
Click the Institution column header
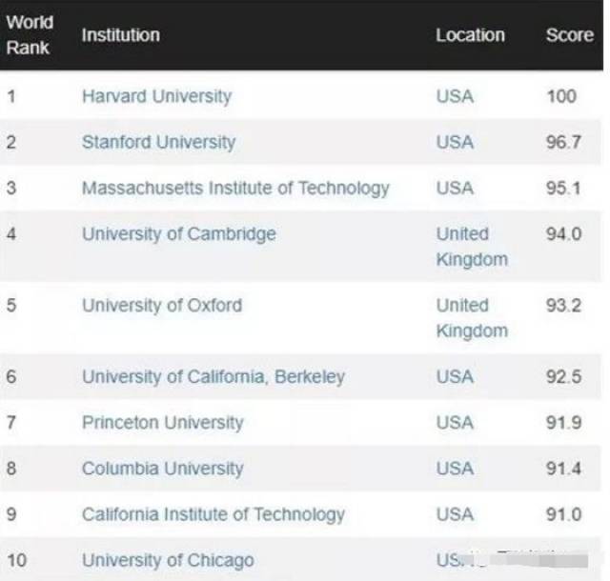click(121, 35)
